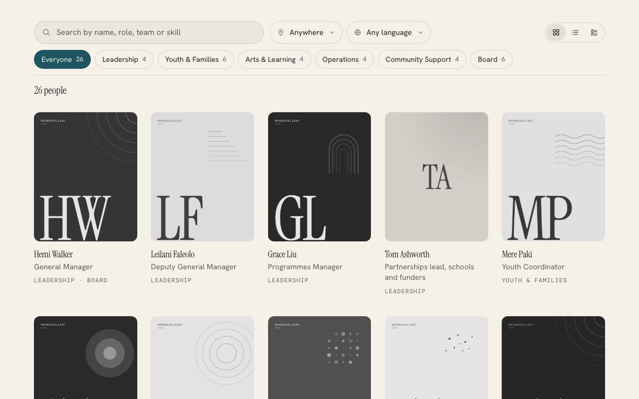The image size is (639, 399).
Task: Click 'YOUTH & FAMILIES' tag under Mere Paki
Action: 534,280
